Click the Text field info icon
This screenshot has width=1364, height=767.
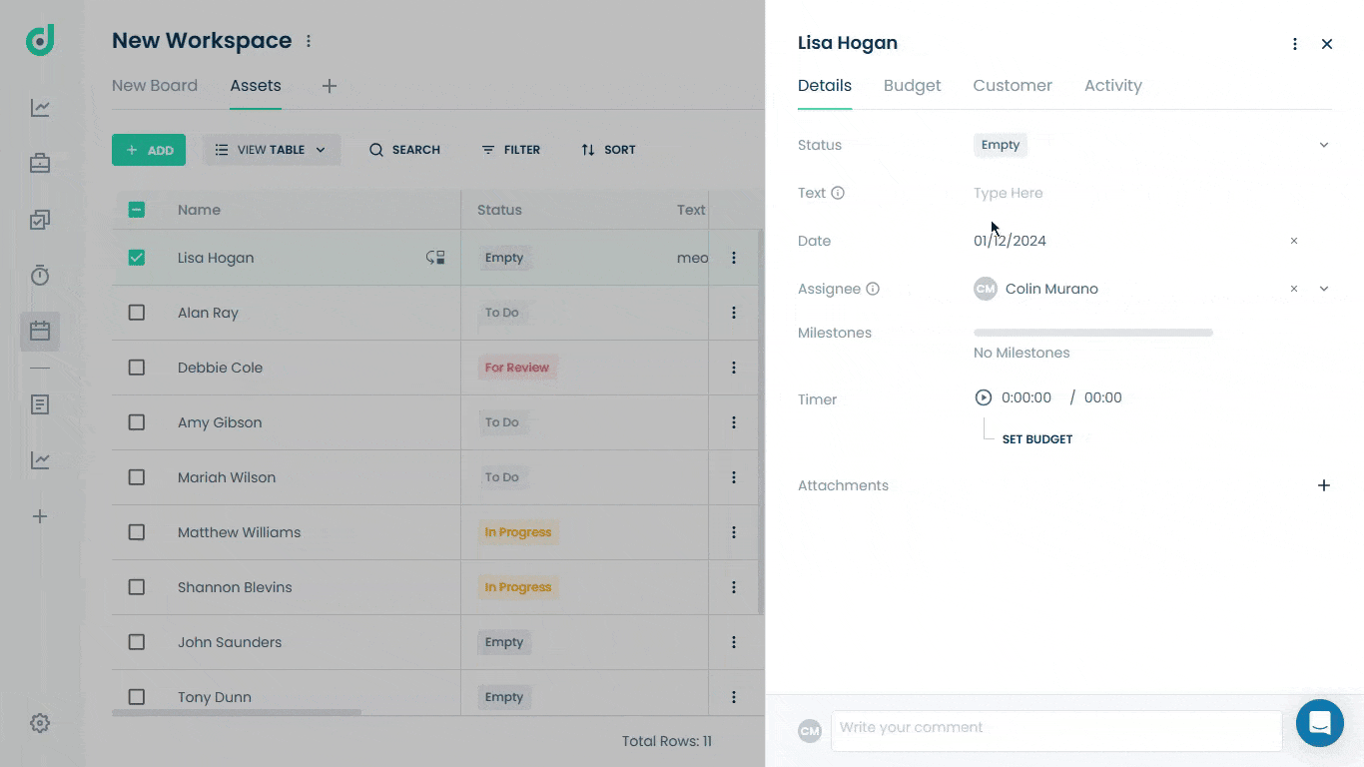tap(838, 193)
